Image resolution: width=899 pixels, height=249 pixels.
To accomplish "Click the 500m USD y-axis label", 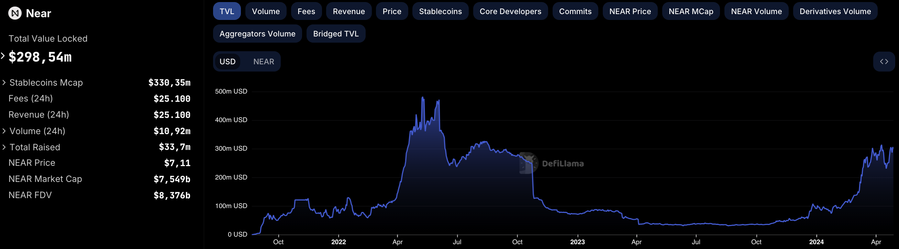I will click(x=231, y=91).
